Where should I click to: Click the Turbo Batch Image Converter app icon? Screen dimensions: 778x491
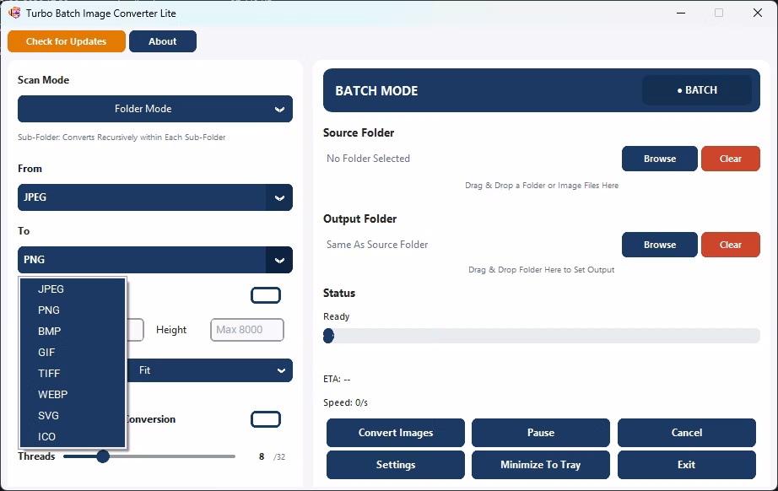click(x=15, y=13)
